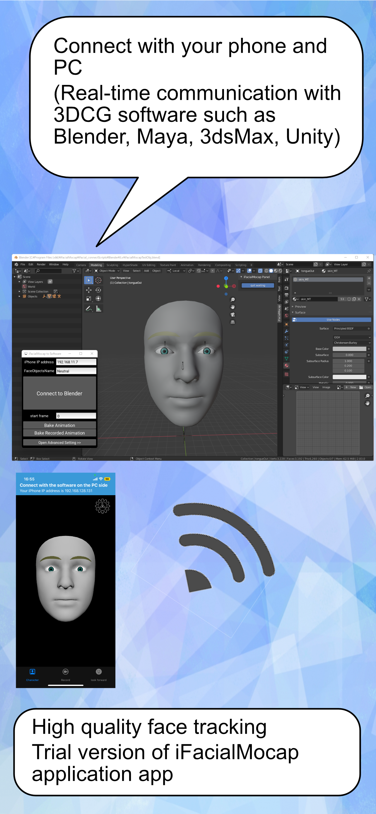Open Texture properties checkerboard tab

tap(286, 374)
